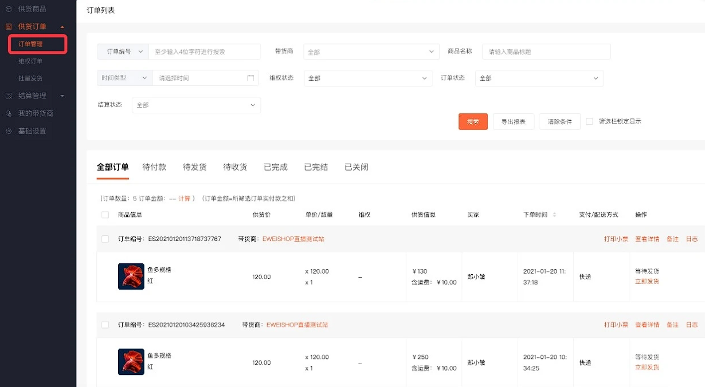Open the 结算状态 dropdown

[x=196, y=105]
